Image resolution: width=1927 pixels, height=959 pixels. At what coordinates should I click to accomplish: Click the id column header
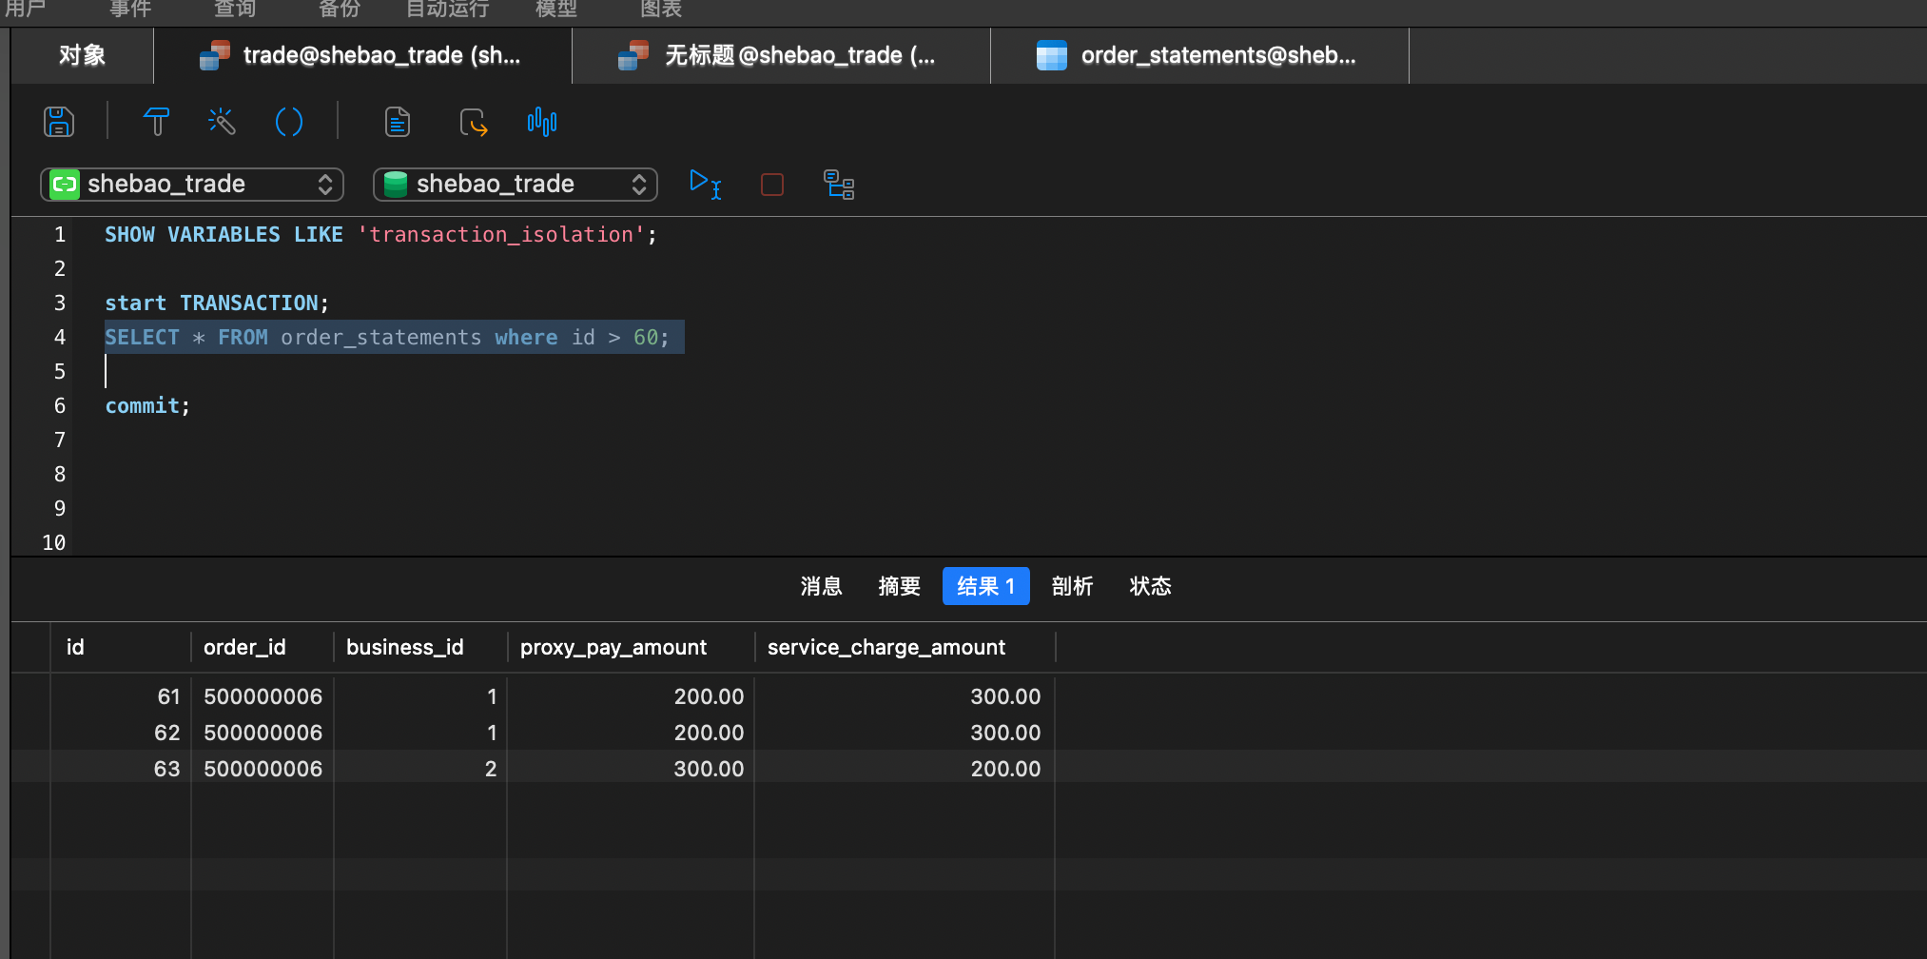tap(121, 647)
